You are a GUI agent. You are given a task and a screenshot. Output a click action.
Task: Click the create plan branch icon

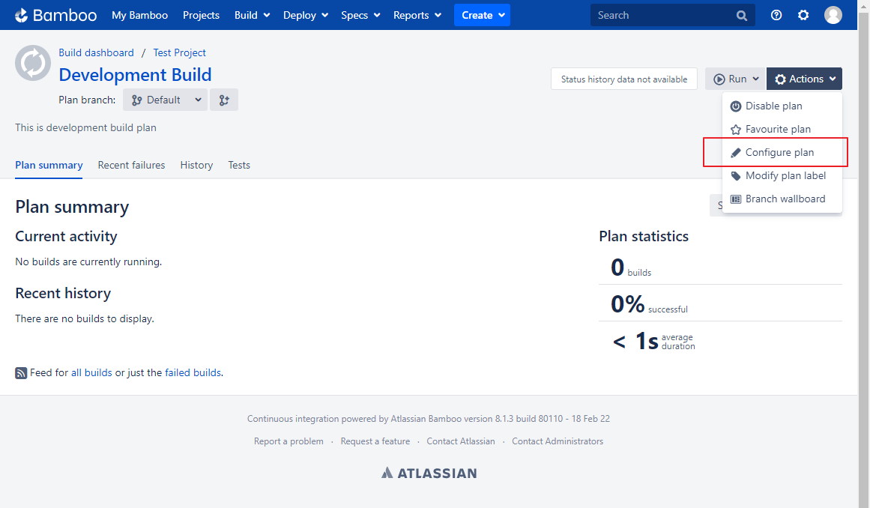click(224, 100)
